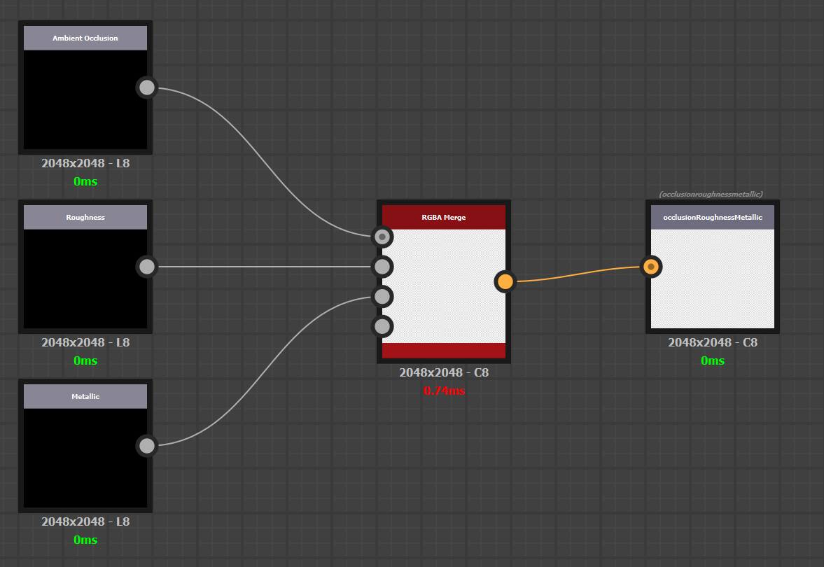Click the third input pin on RGBA Merge
Image resolution: width=824 pixels, height=567 pixels.
382,296
